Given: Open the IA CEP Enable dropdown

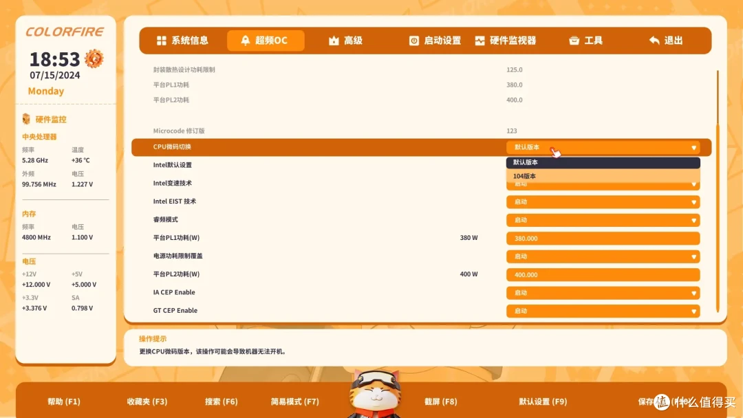Looking at the screenshot, I should click(603, 293).
